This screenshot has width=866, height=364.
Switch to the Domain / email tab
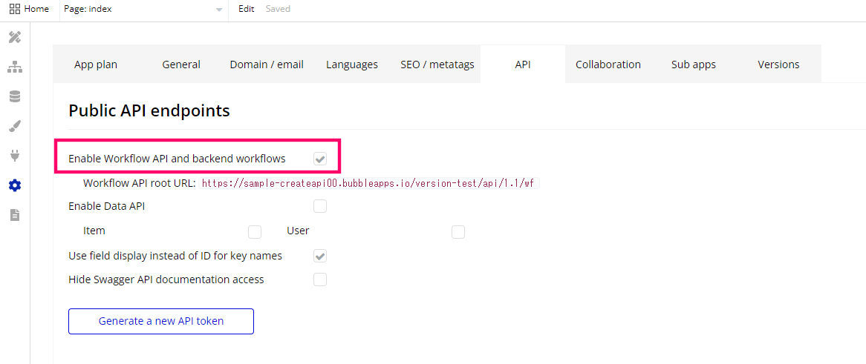(x=267, y=64)
